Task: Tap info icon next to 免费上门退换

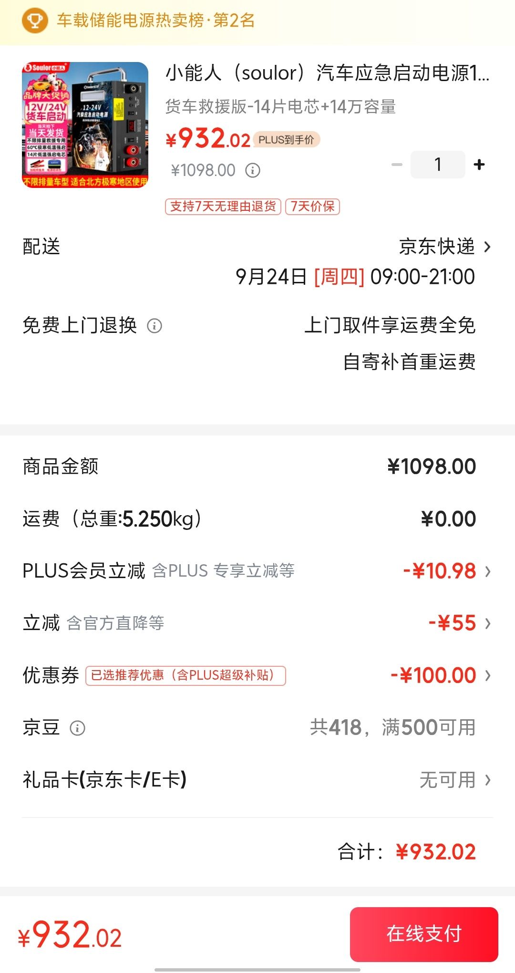Action: (x=154, y=326)
